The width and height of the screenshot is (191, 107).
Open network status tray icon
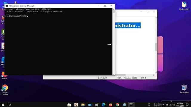[170, 105]
